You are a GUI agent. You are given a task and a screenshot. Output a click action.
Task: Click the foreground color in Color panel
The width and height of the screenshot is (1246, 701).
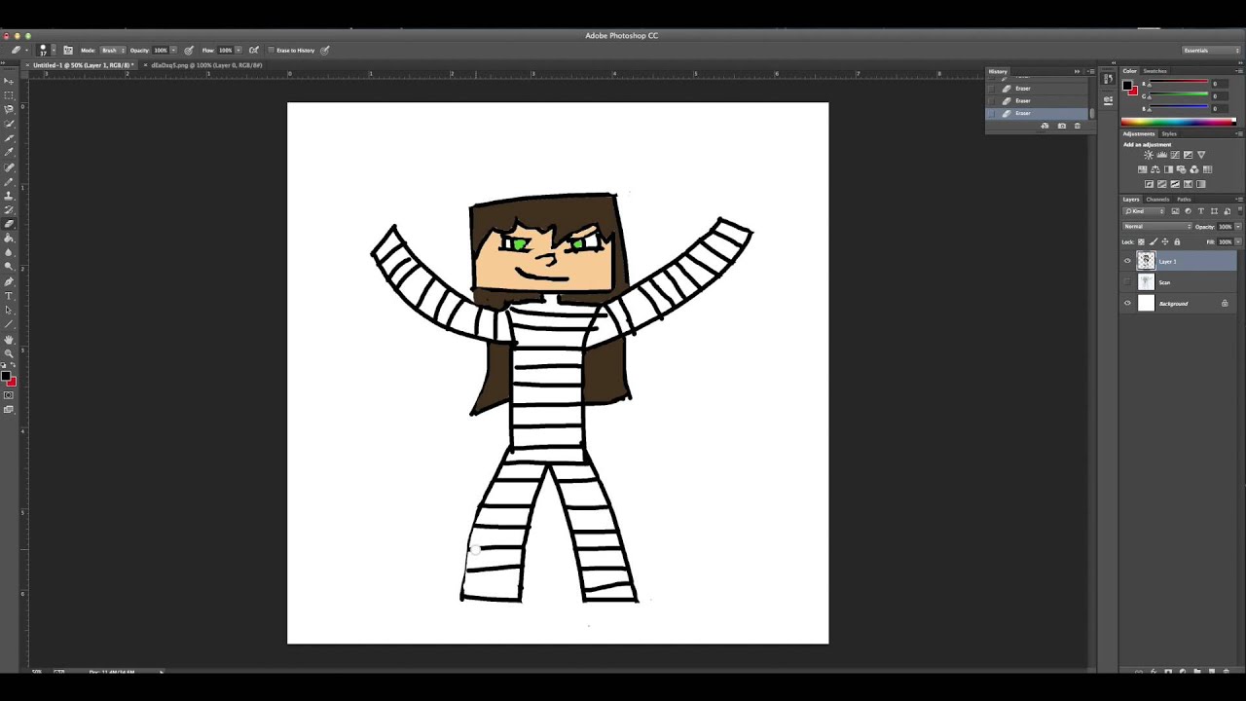click(x=1128, y=86)
